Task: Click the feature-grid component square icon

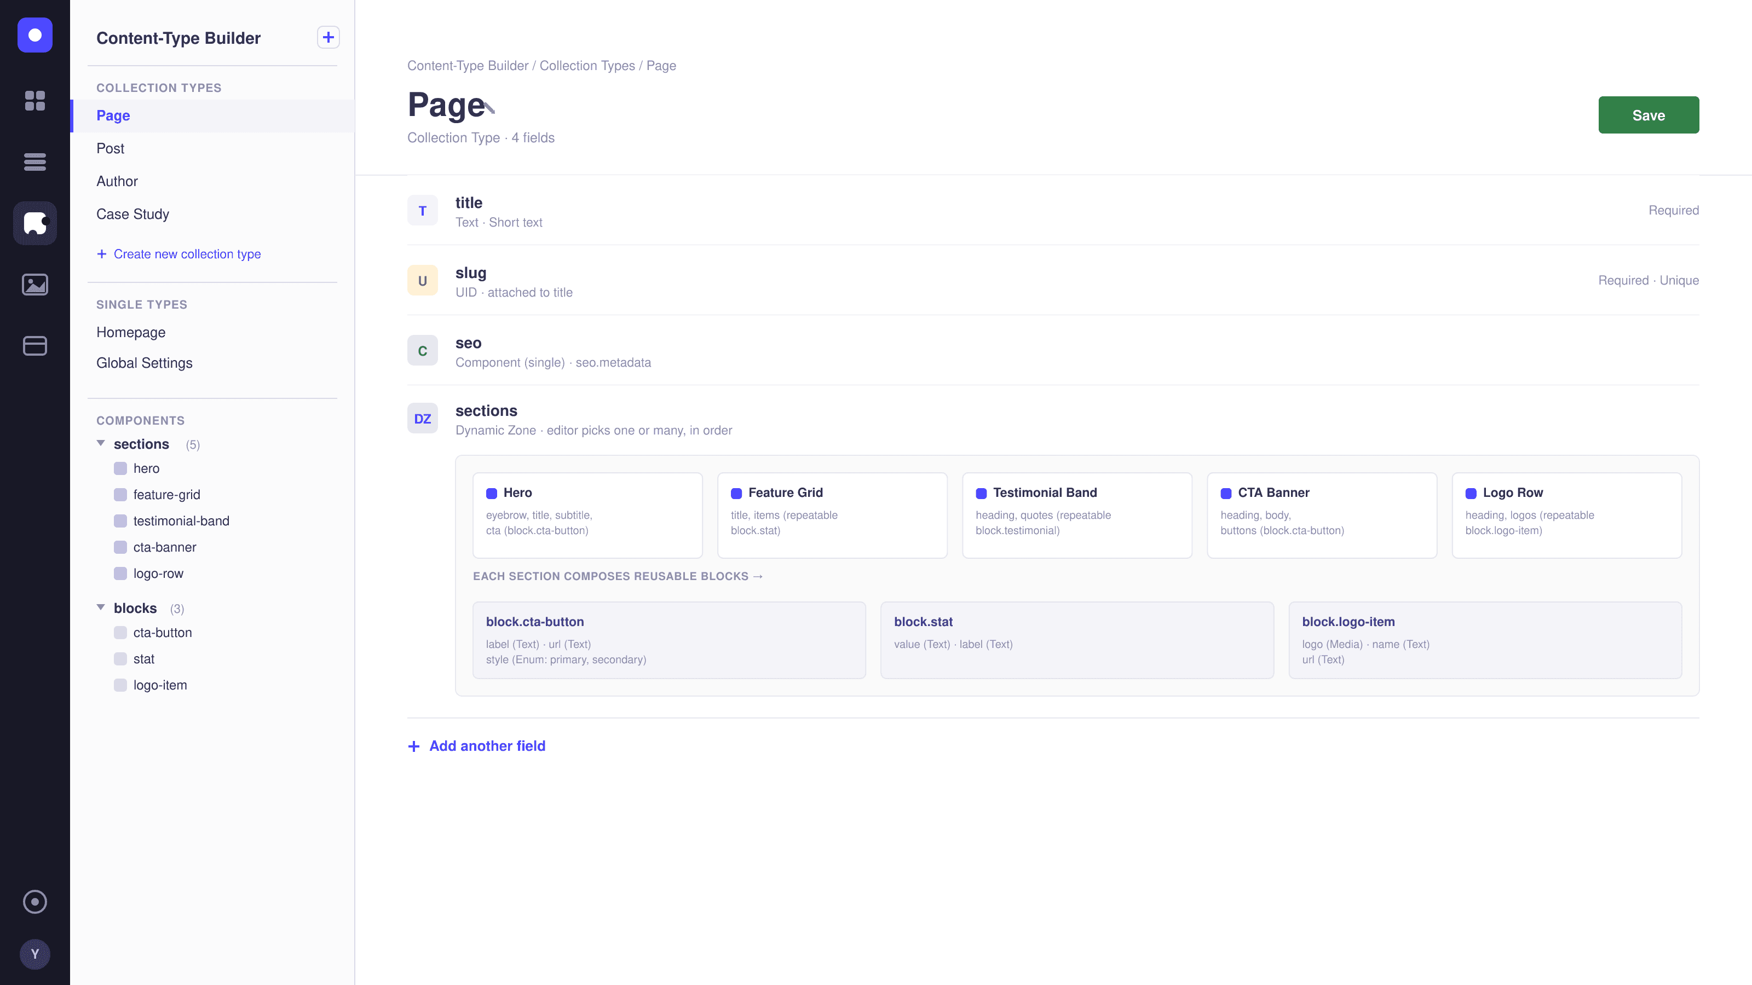Action: (x=120, y=494)
